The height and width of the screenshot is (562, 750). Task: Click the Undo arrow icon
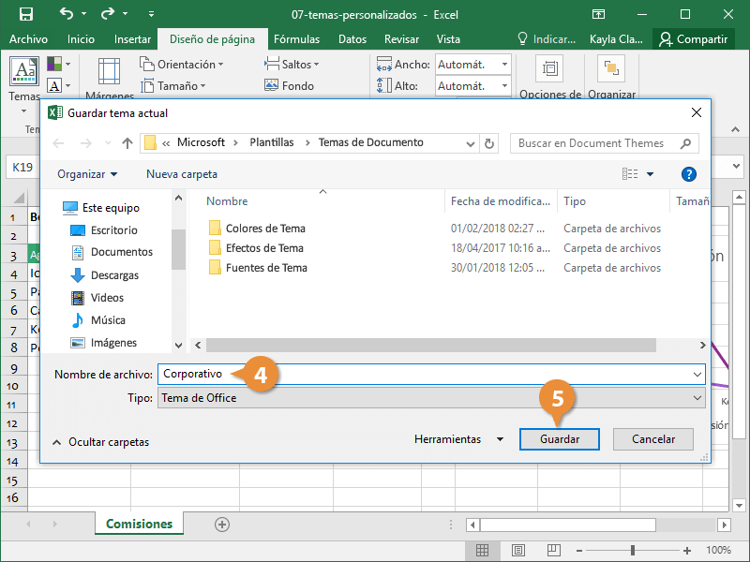(x=67, y=14)
